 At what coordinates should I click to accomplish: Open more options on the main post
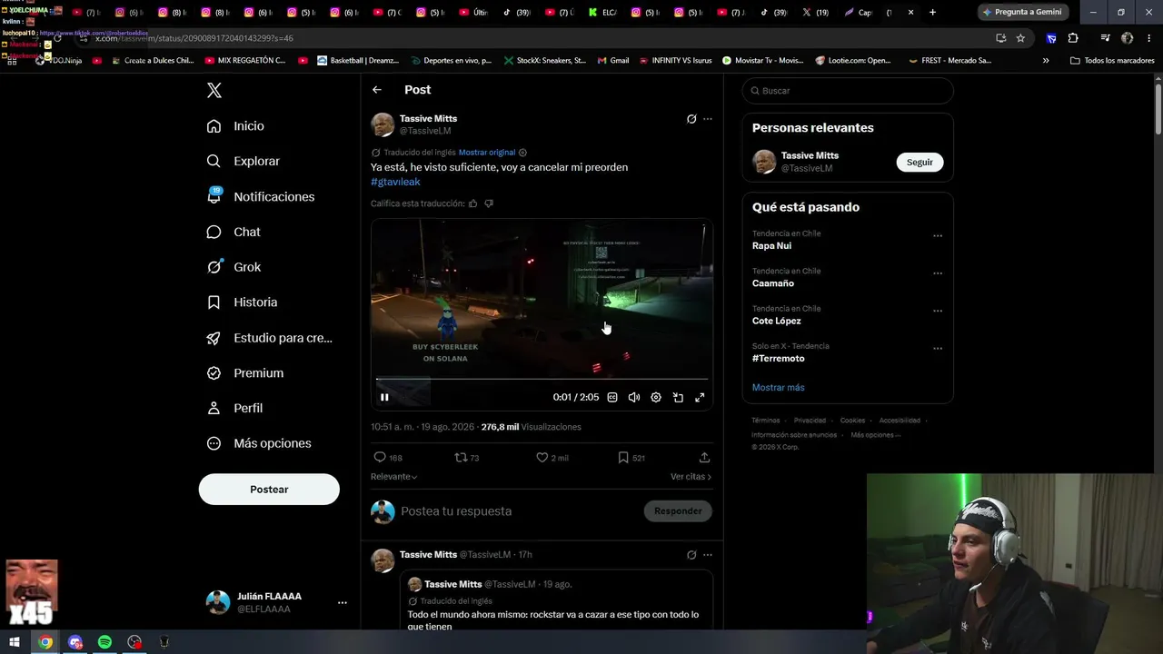click(708, 119)
